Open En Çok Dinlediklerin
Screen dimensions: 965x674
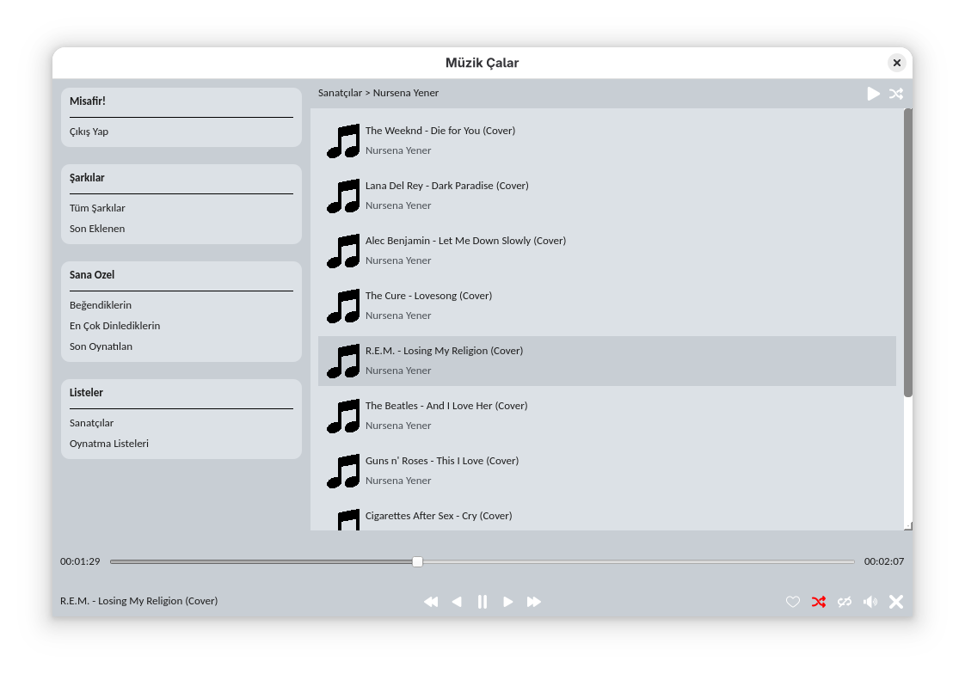114,326
